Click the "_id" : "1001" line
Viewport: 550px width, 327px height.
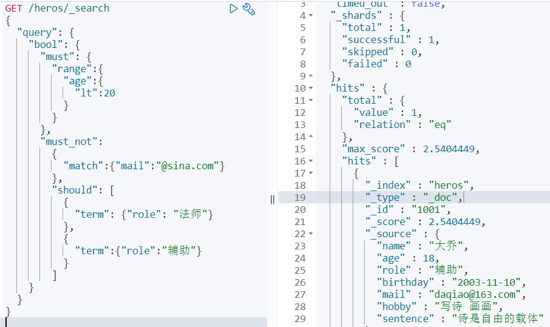(x=409, y=209)
